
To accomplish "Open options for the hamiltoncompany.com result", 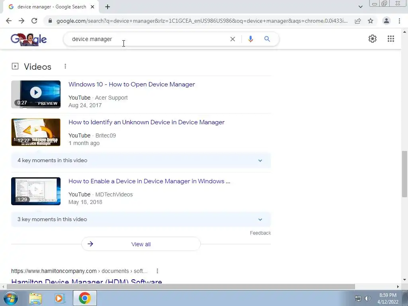I will pyautogui.click(x=157, y=271).
